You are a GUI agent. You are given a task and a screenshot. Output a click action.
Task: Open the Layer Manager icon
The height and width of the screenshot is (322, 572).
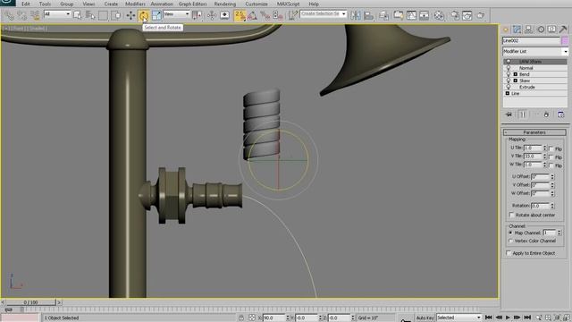point(383,15)
